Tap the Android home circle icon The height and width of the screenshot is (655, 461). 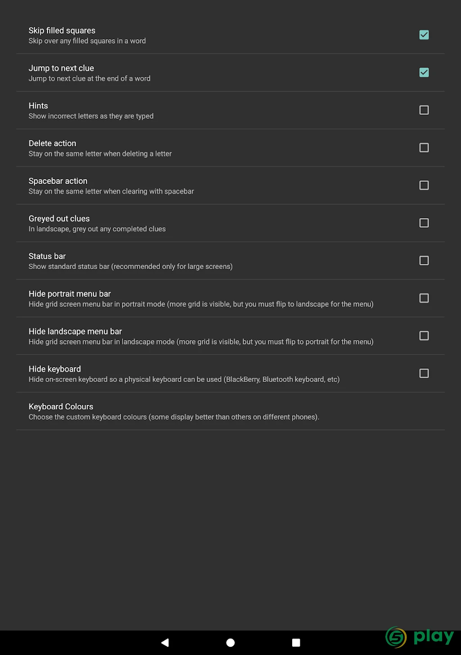tap(230, 642)
